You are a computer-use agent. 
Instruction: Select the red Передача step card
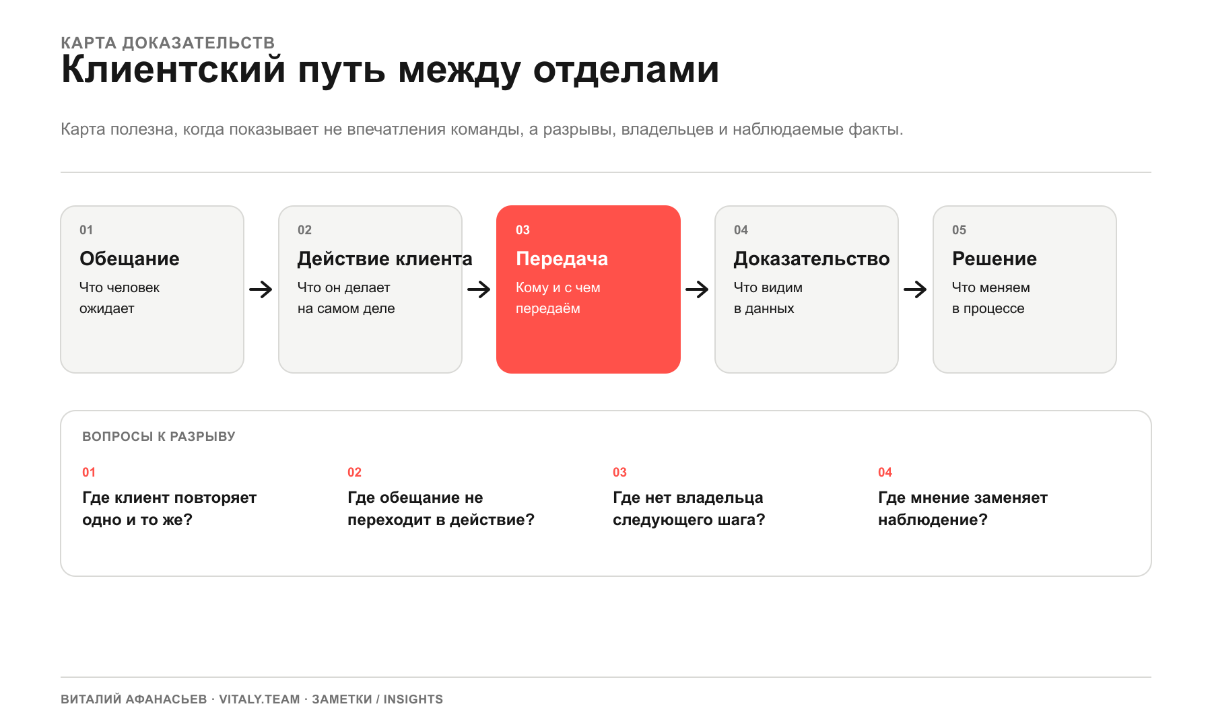[x=588, y=289]
